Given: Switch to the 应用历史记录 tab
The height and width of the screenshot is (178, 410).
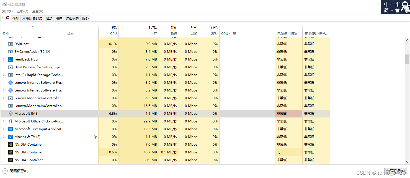Looking at the screenshot, I should coord(32,18).
